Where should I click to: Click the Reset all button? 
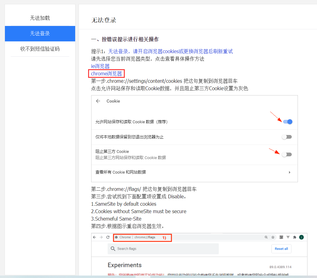[281, 249]
